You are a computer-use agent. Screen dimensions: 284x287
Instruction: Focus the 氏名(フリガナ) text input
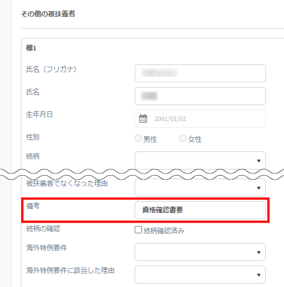click(200, 73)
